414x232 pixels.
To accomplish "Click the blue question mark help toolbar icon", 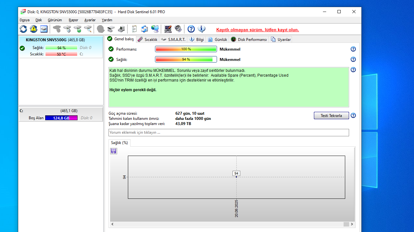I will click(191, 29).
